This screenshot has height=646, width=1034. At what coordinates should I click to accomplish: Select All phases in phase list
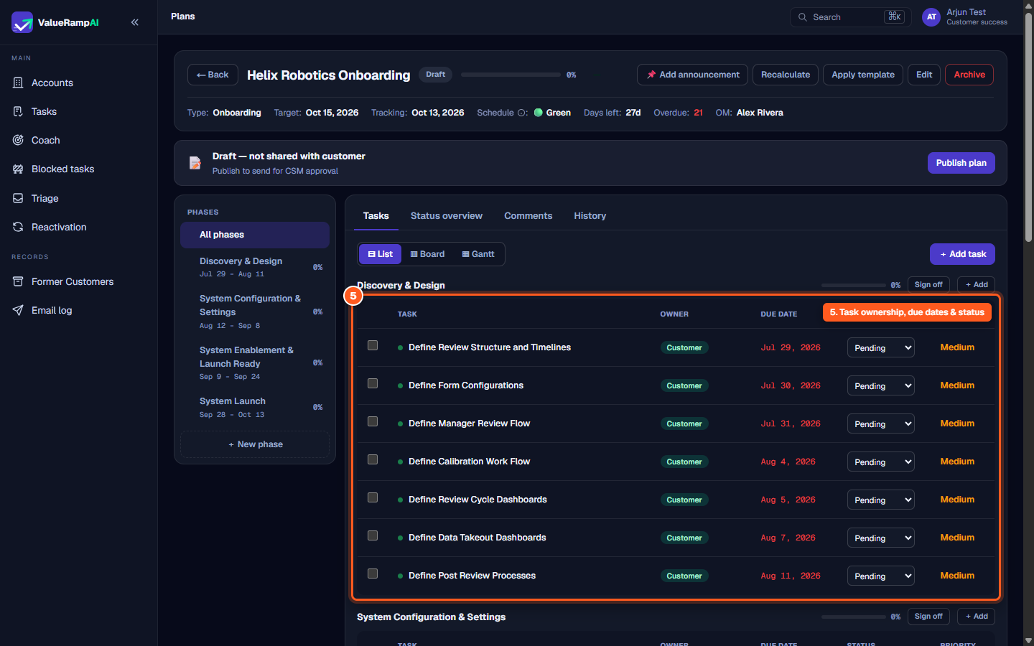[x=255, y=235]
